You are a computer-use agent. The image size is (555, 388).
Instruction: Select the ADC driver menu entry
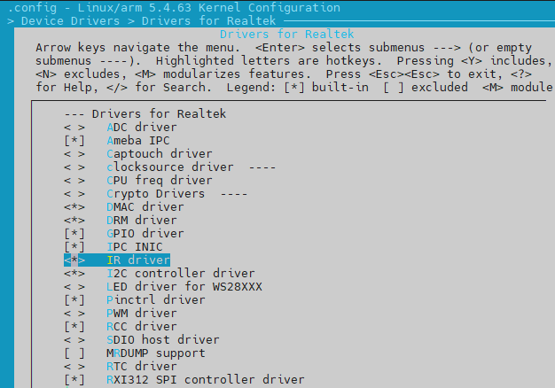pyautogui.click(x=141, y=128)
